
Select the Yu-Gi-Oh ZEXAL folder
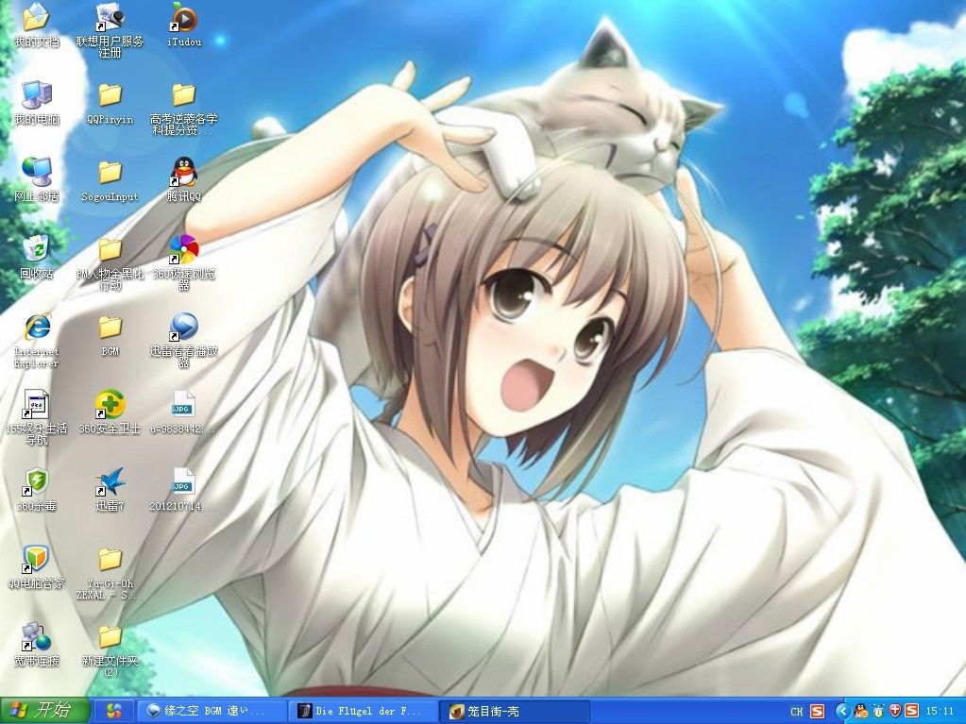click(x=110, y=573)
